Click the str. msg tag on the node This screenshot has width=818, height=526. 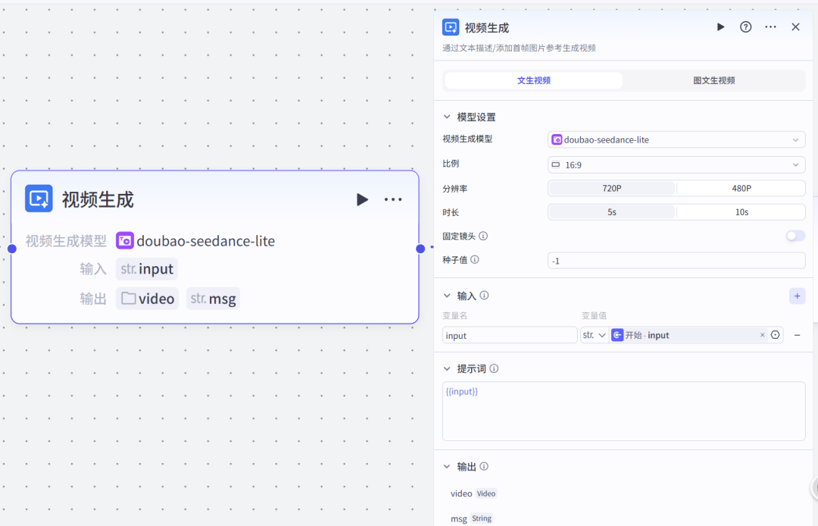click(x=213, y=299)
